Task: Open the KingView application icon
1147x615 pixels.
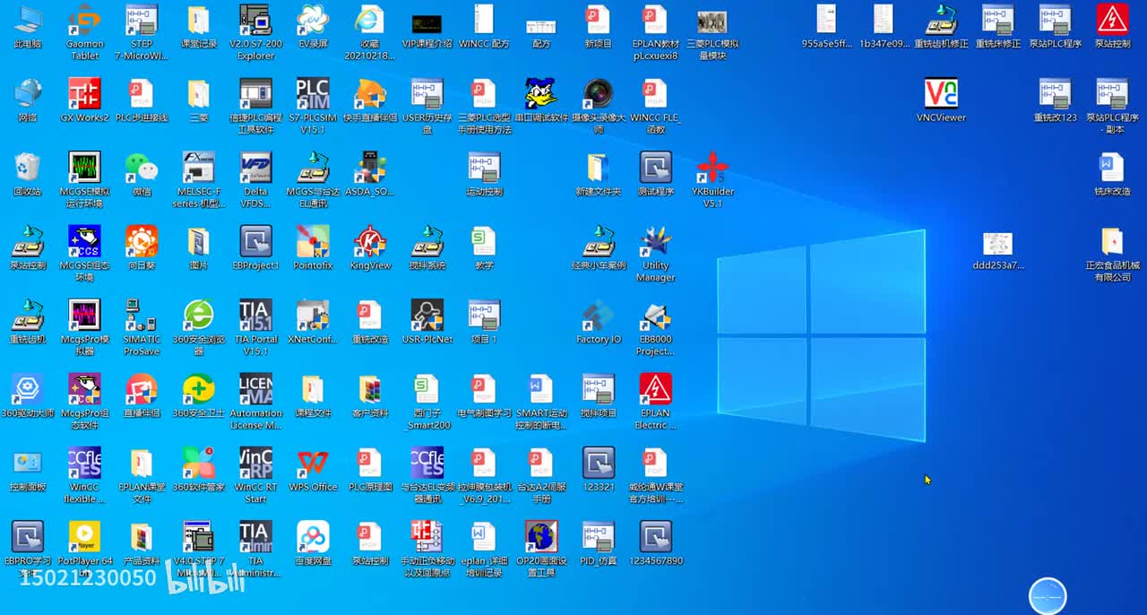Action: point(370,242)
